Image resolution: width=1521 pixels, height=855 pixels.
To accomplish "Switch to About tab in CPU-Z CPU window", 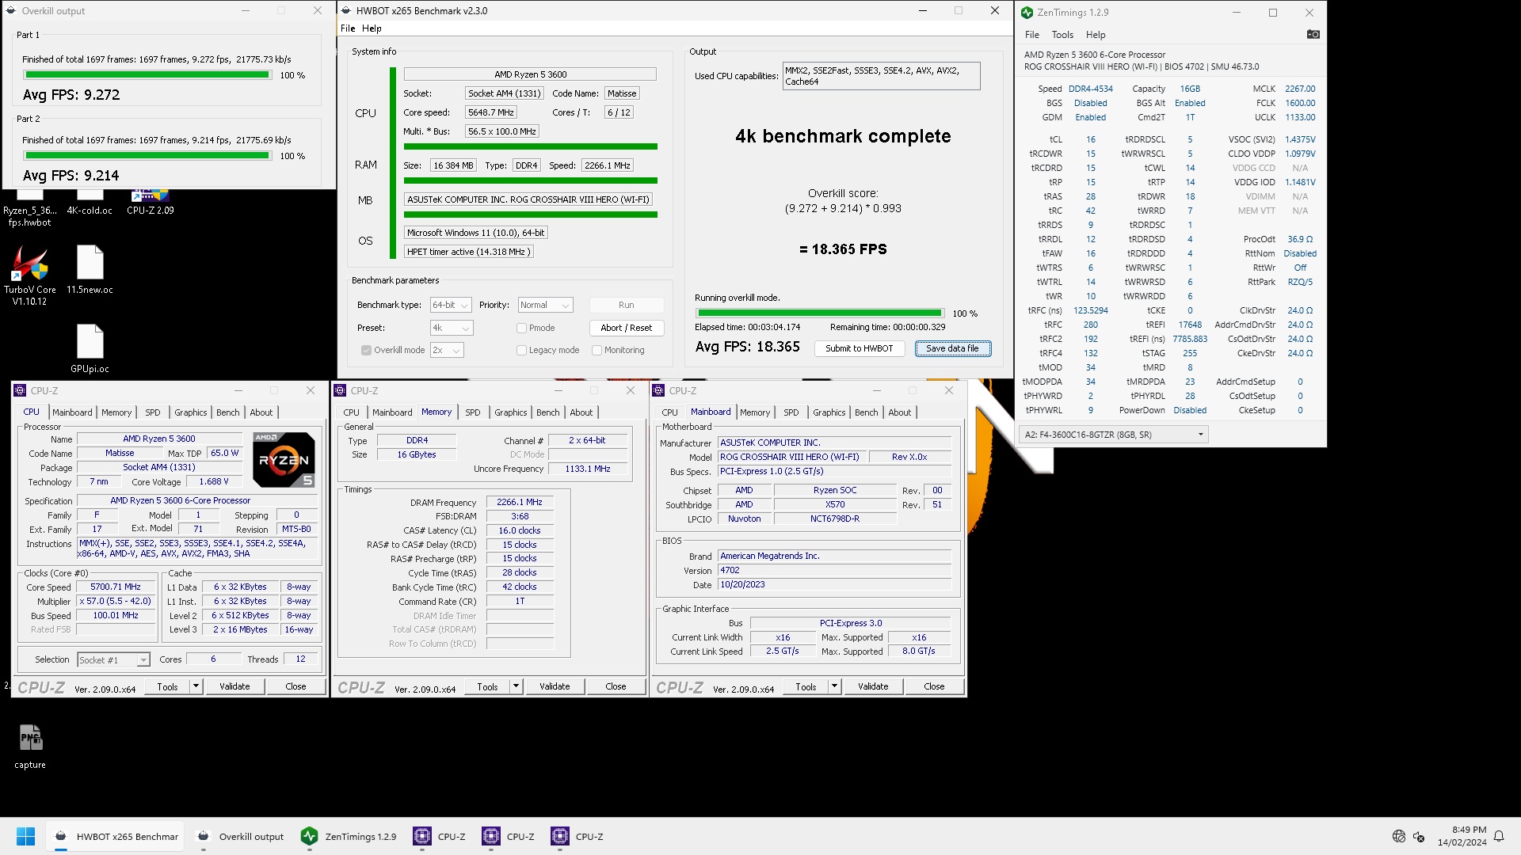I will coord(261,412).
